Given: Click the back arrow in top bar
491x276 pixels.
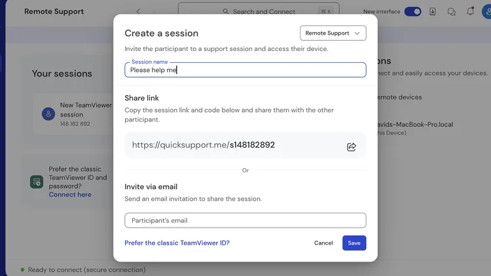Looking at the screenshot, I should pos(138,12).
